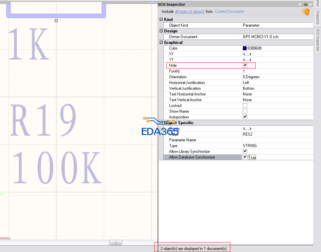
Task: Toggle the Locked checkbox
Action: [245, 105]
